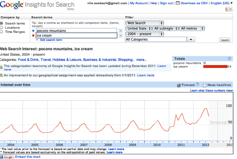Click the Google +1 icon
This screenshot has width=237, height=159.
point(229,9)
